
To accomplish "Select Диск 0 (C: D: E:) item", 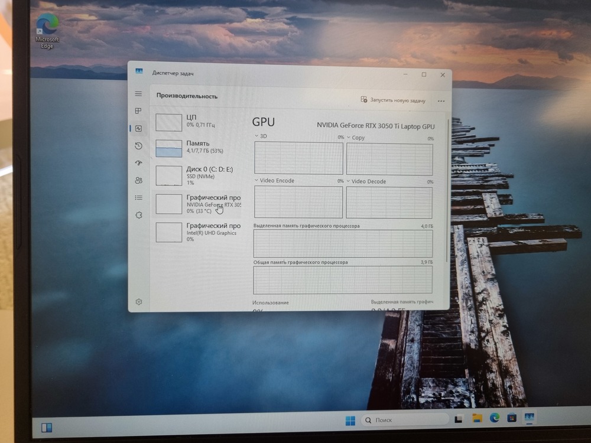I will 198,175.
